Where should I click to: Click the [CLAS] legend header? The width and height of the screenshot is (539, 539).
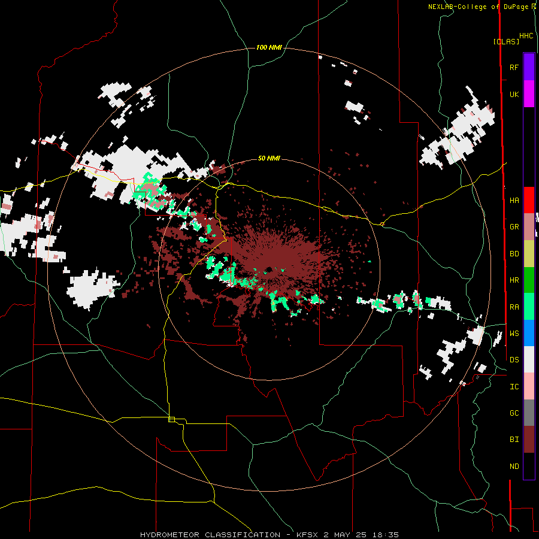506,42
